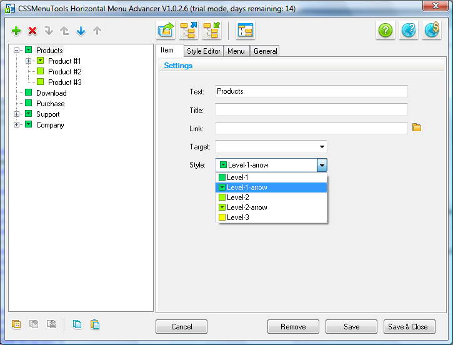This screenshot has width=453, height=345.
Task: Click the Save button
Action: 351,326
